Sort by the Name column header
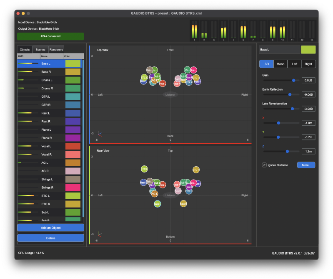 click(x=52, y=56)
